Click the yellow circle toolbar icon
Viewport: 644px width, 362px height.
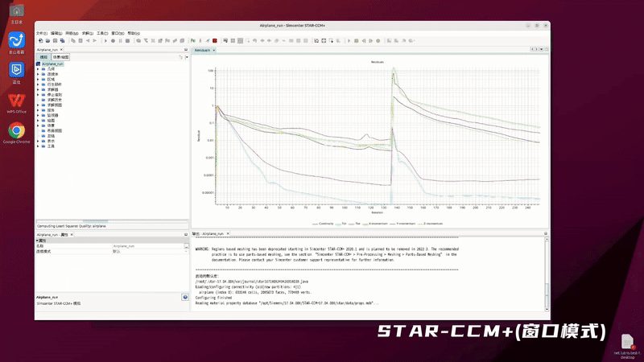coord(378,41)
